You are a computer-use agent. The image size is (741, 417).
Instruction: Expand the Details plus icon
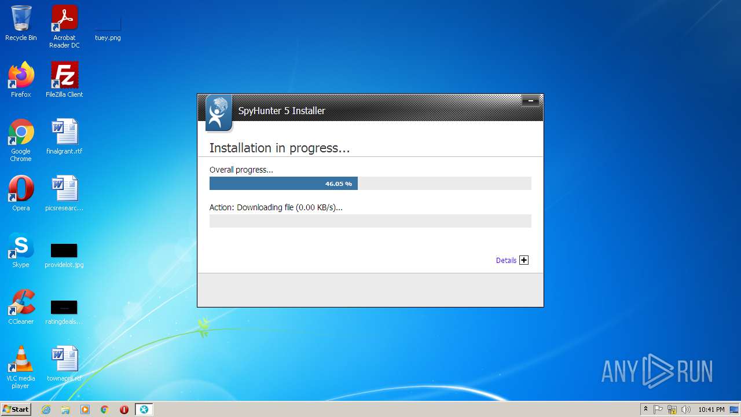[524, 261]
